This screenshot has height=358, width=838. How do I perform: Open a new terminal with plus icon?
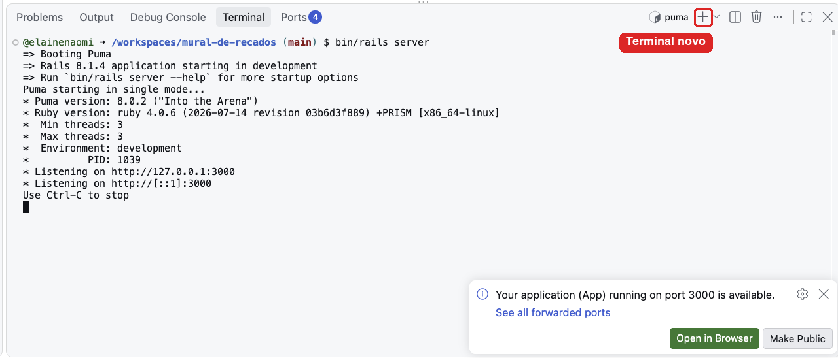point(702,18)
